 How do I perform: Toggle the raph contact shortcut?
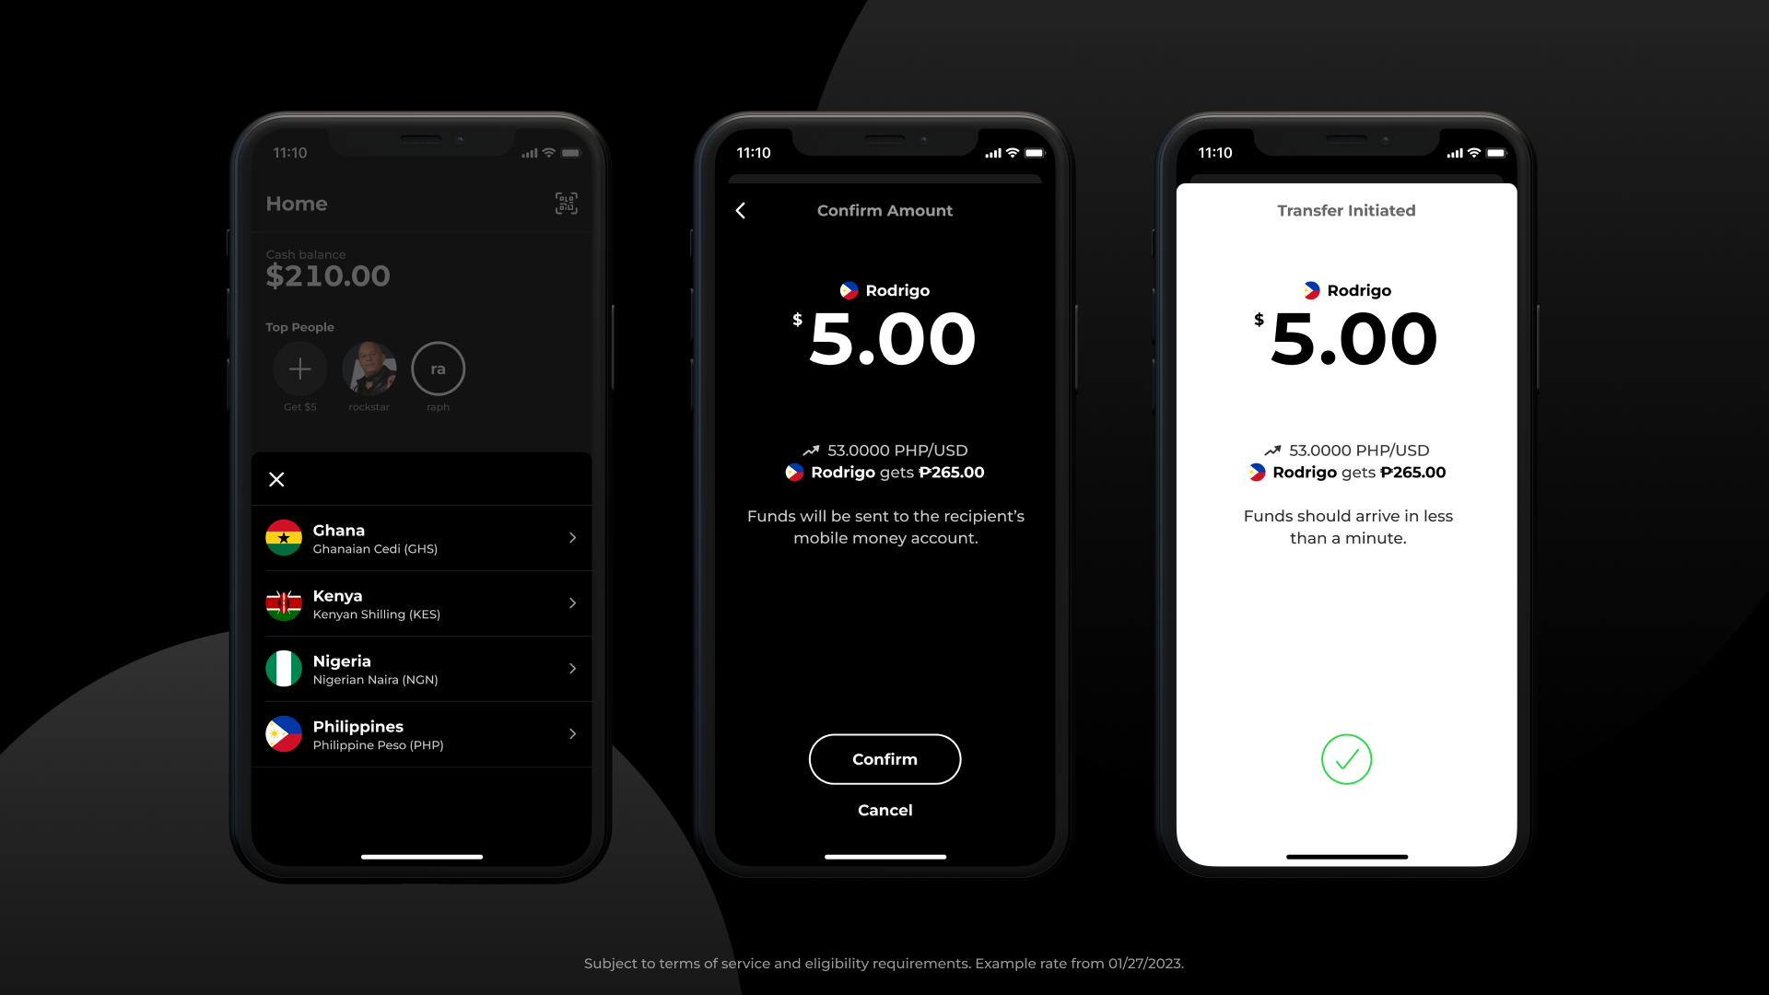pyautogui.click(x=438, y=369)
